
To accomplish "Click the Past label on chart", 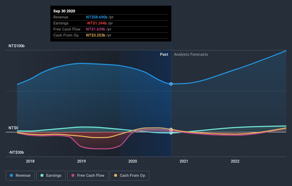I will point(164,54).
